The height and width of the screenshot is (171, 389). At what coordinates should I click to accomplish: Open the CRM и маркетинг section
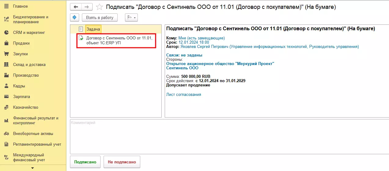(29, 32)
